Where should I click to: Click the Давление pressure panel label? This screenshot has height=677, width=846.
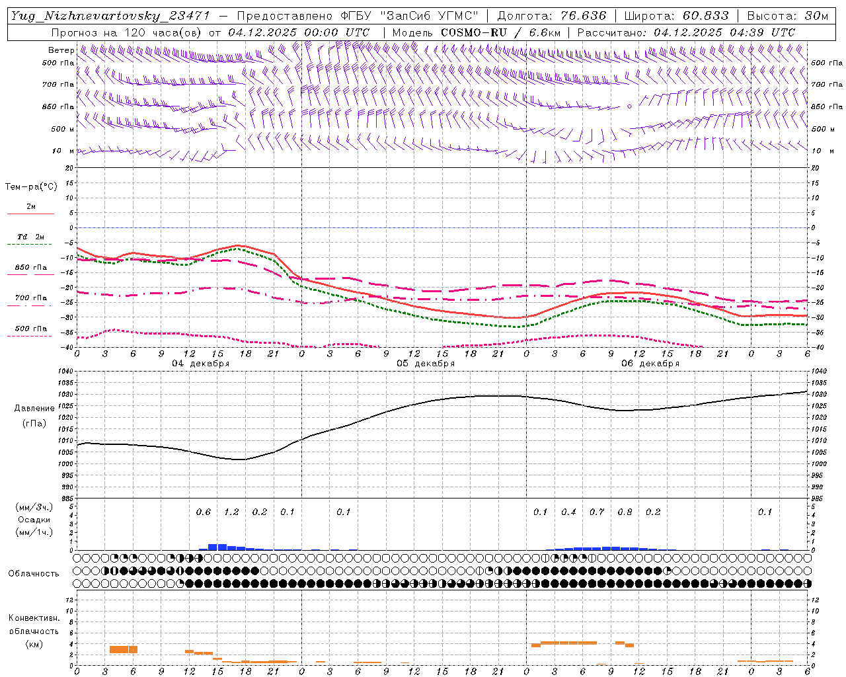point(34,409)
